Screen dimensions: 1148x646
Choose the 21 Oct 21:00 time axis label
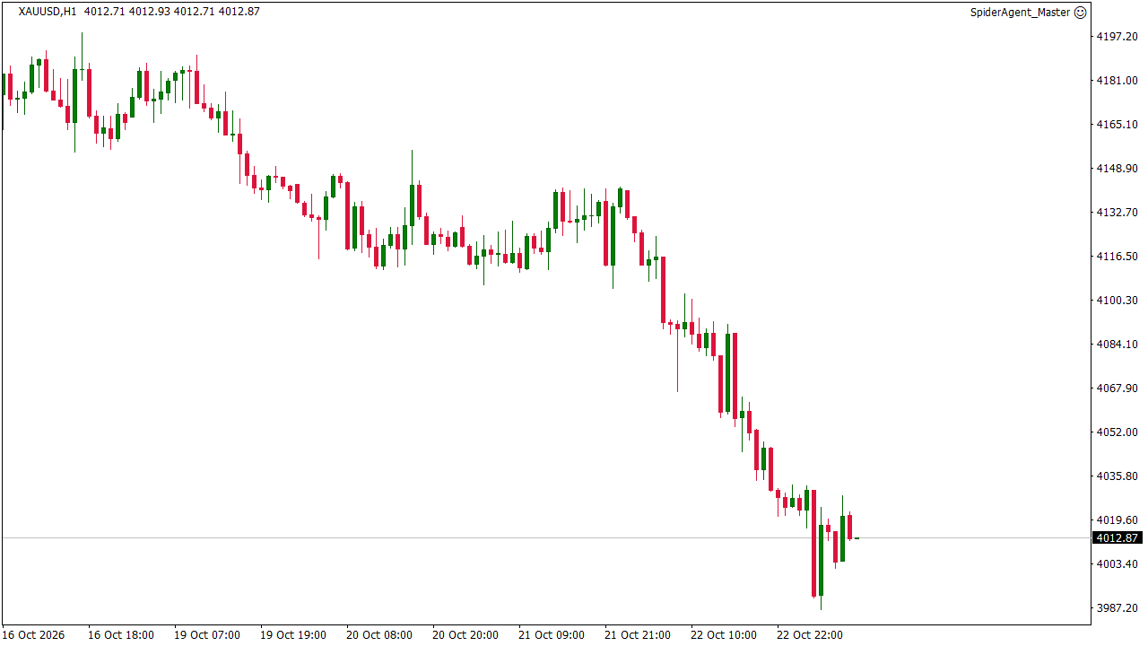coord(638,635)
